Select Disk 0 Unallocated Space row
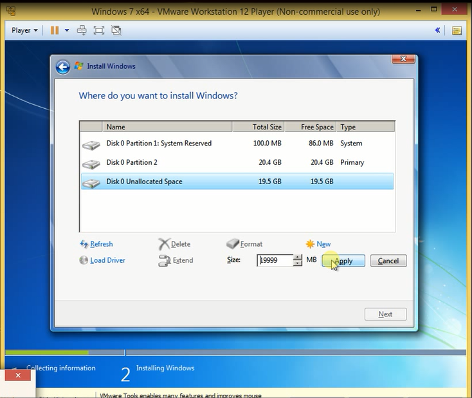The width and height of the screenshot is (472, 398). tap(237, 182)
